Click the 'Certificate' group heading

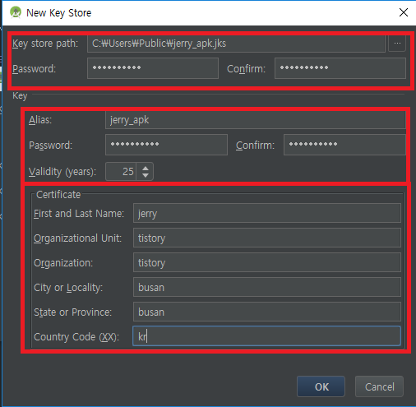58,195
